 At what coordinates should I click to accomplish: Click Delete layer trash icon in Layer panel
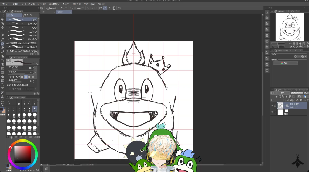coord(307,100)
